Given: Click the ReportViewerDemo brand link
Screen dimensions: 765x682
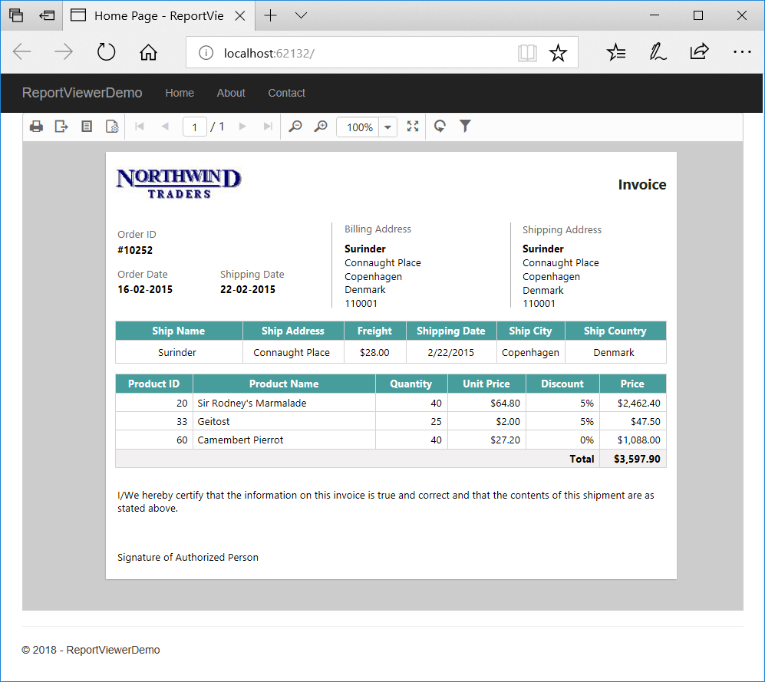Looking at the screenshot, I should (x=81, y=93).
